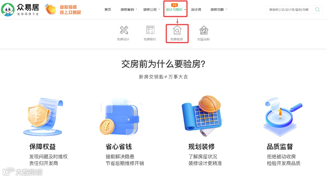
Task: Open the 免费设计 ruler-pencil icon
Action: (124, 30)
